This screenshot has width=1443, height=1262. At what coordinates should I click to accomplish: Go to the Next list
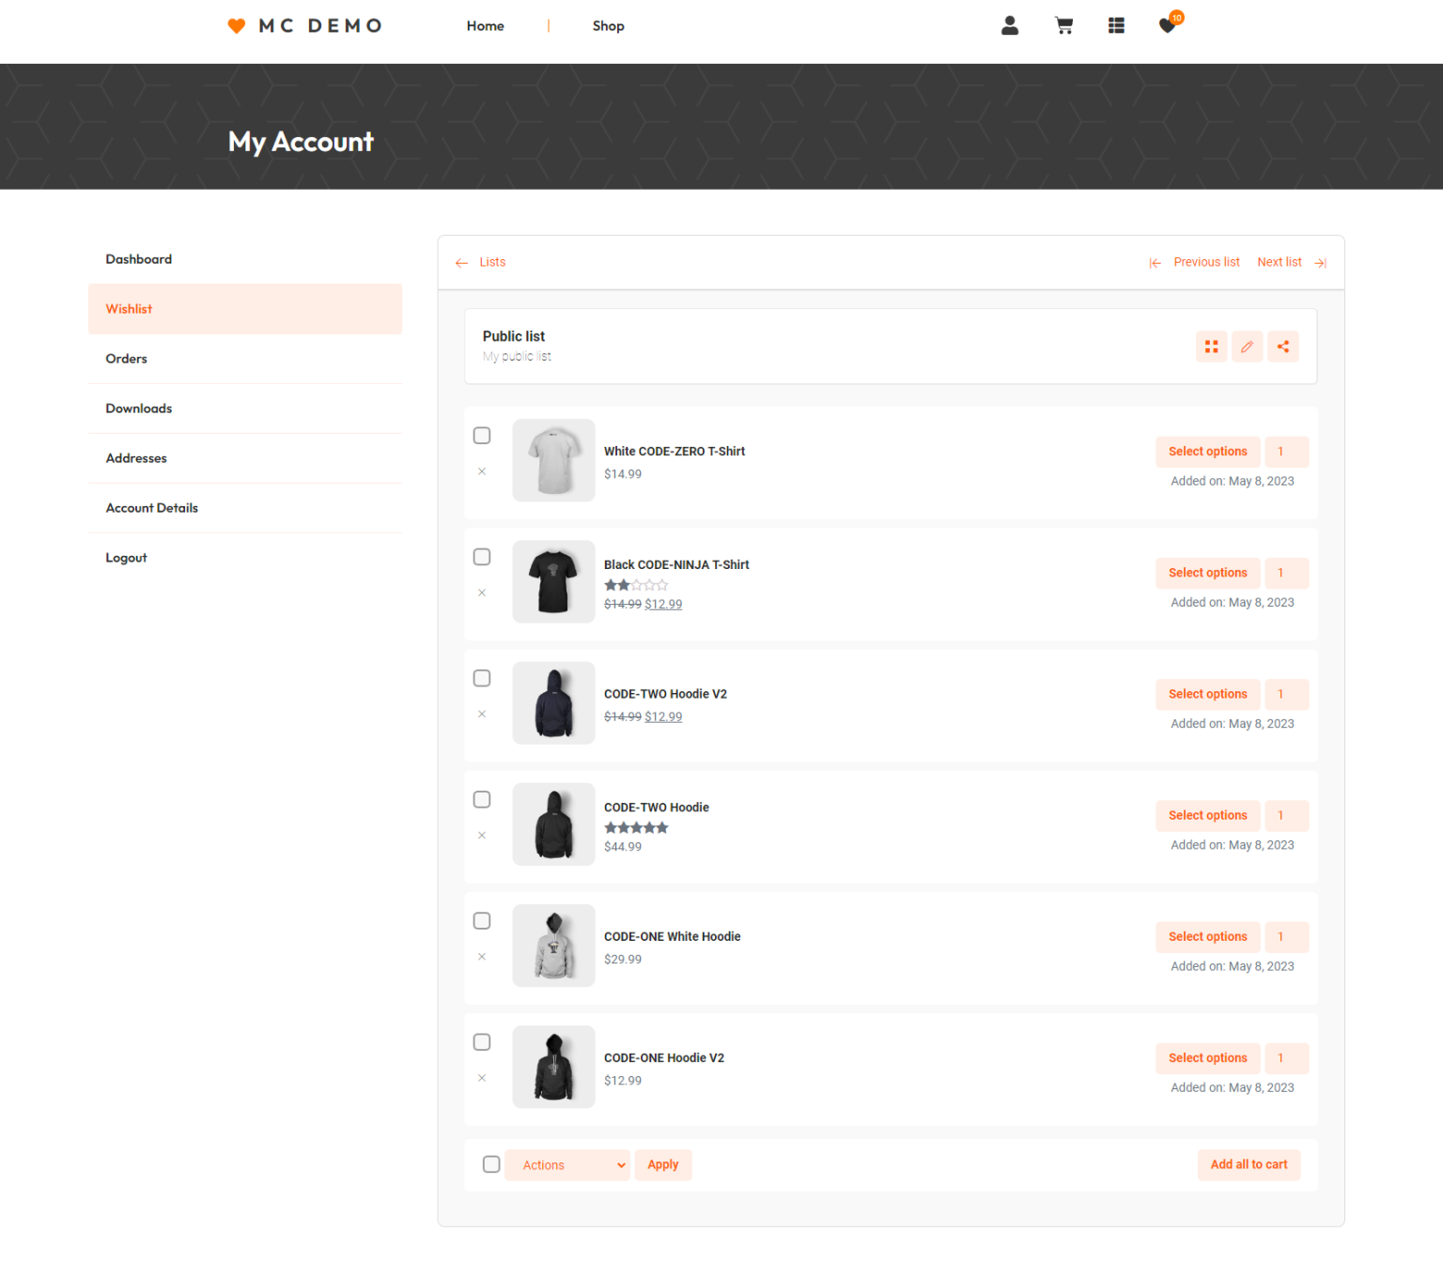click(1293, 262)
